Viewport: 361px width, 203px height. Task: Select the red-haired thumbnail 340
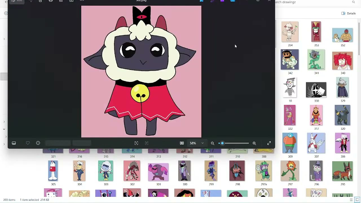pyautogui.click(x=342, y=61)
